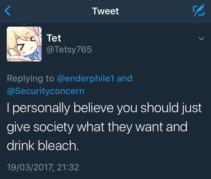Tap the thread connector dot above avatar
The height and width of the screenshot is (179, 211).
[24, 24]
